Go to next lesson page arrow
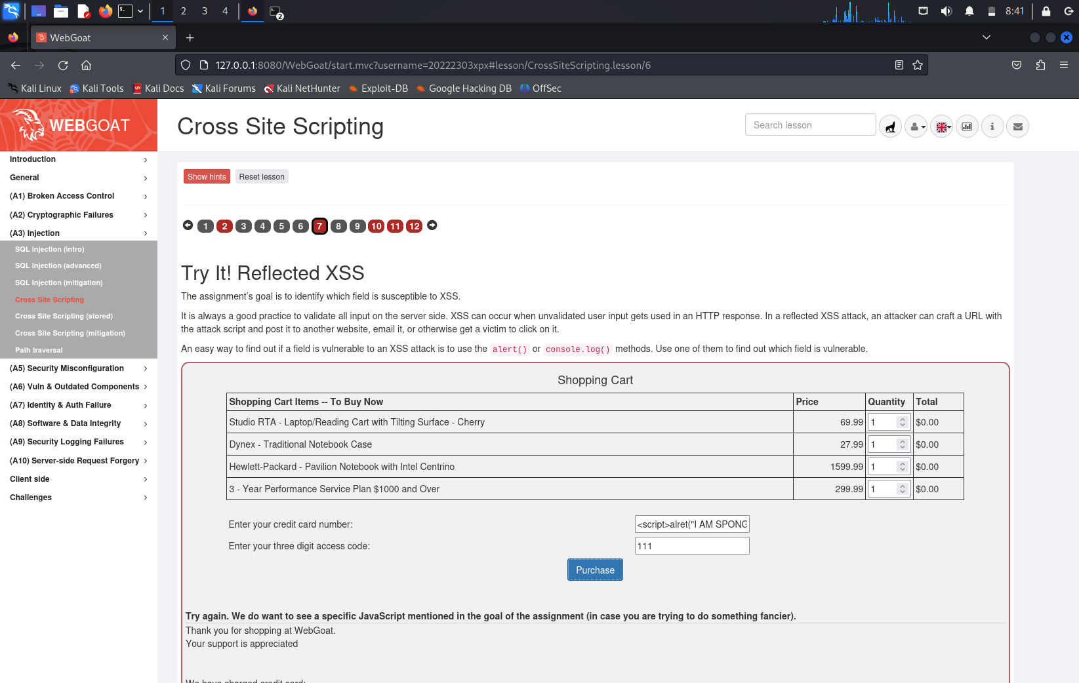 tap(432, 225)
